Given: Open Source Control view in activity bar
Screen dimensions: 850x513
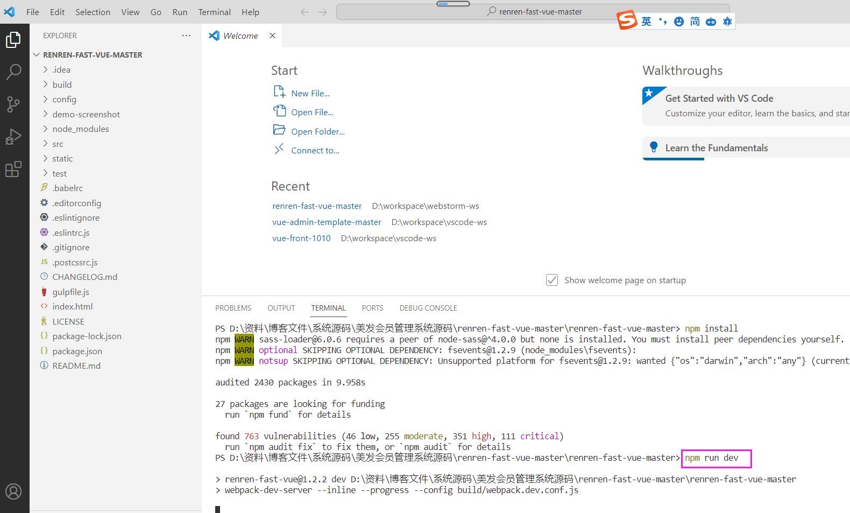Looking at the screenshot, I should [x=13, y=104].
